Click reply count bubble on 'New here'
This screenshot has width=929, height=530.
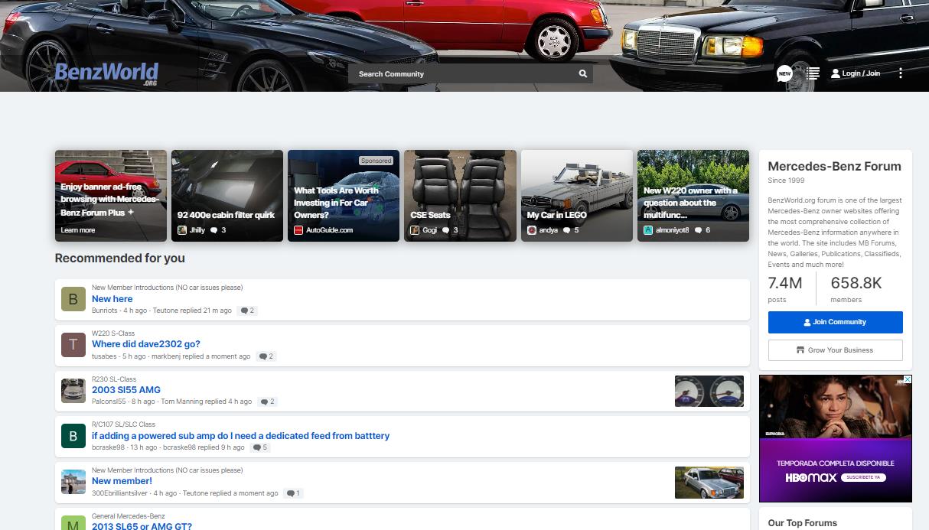point(247,311)
